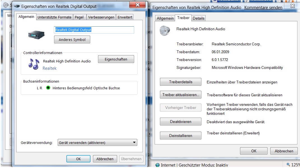This screenshot has width=300, height=168.
Task: Click the device name input field
Action: [94, 30]
